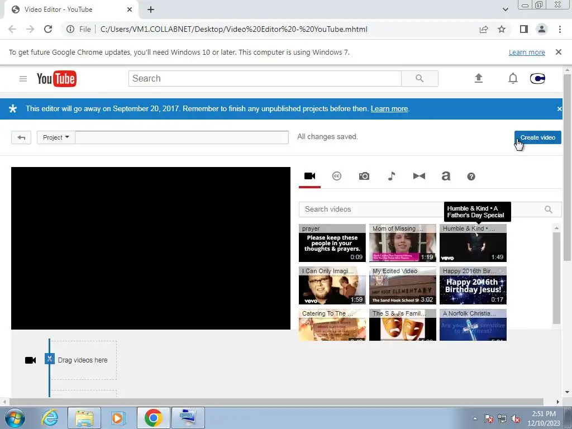This screenshot has height=429, width=572.
Task: Click the 'Drag videos here' drop zone
Action: pos(83,360)
